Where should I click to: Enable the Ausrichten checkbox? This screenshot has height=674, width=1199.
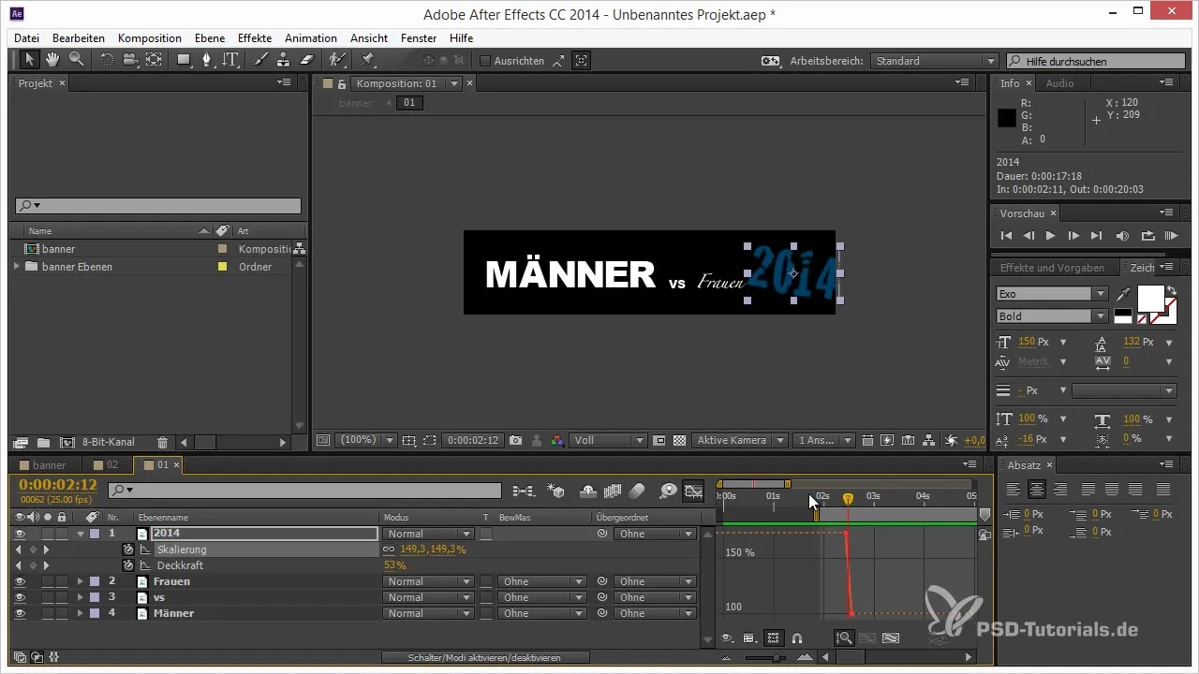pyautogui.click(x=484, y=61)
